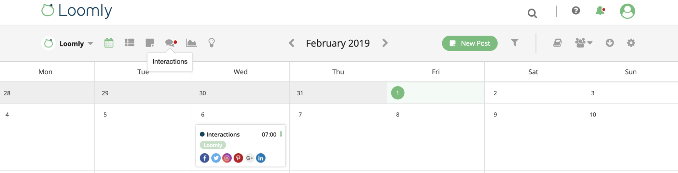The height and width of the screenshot is (173, 678).
Task: Open the calendar view icon
Action: pos(109,43)
